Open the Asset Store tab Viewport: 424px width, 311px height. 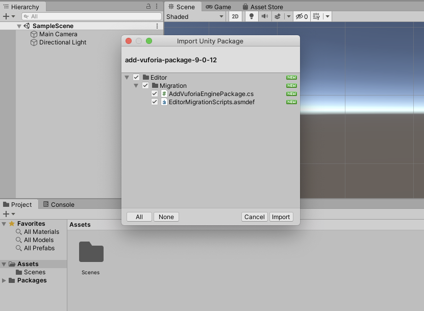(263, 7)
